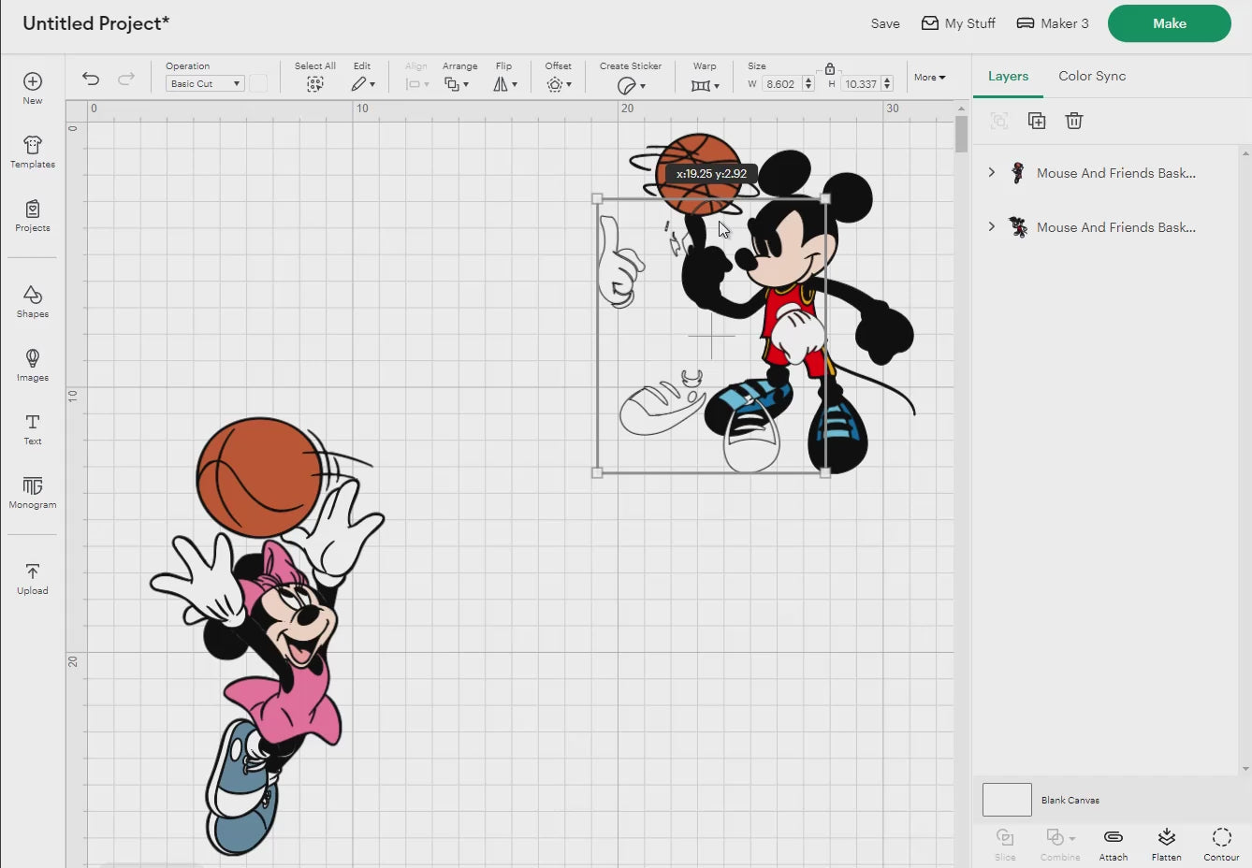Redo last action
Viewport: 1252px width, 868px height.
click(x=126, y=79)
